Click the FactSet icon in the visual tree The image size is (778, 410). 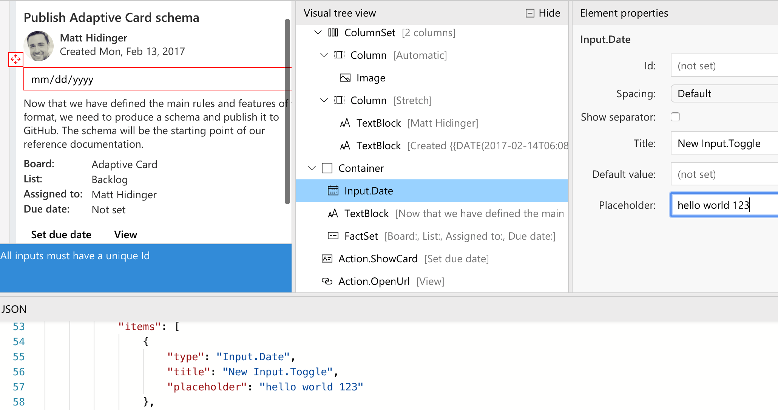tap(333, 236)
